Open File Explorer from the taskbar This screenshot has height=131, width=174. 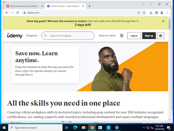pos(84,128)
